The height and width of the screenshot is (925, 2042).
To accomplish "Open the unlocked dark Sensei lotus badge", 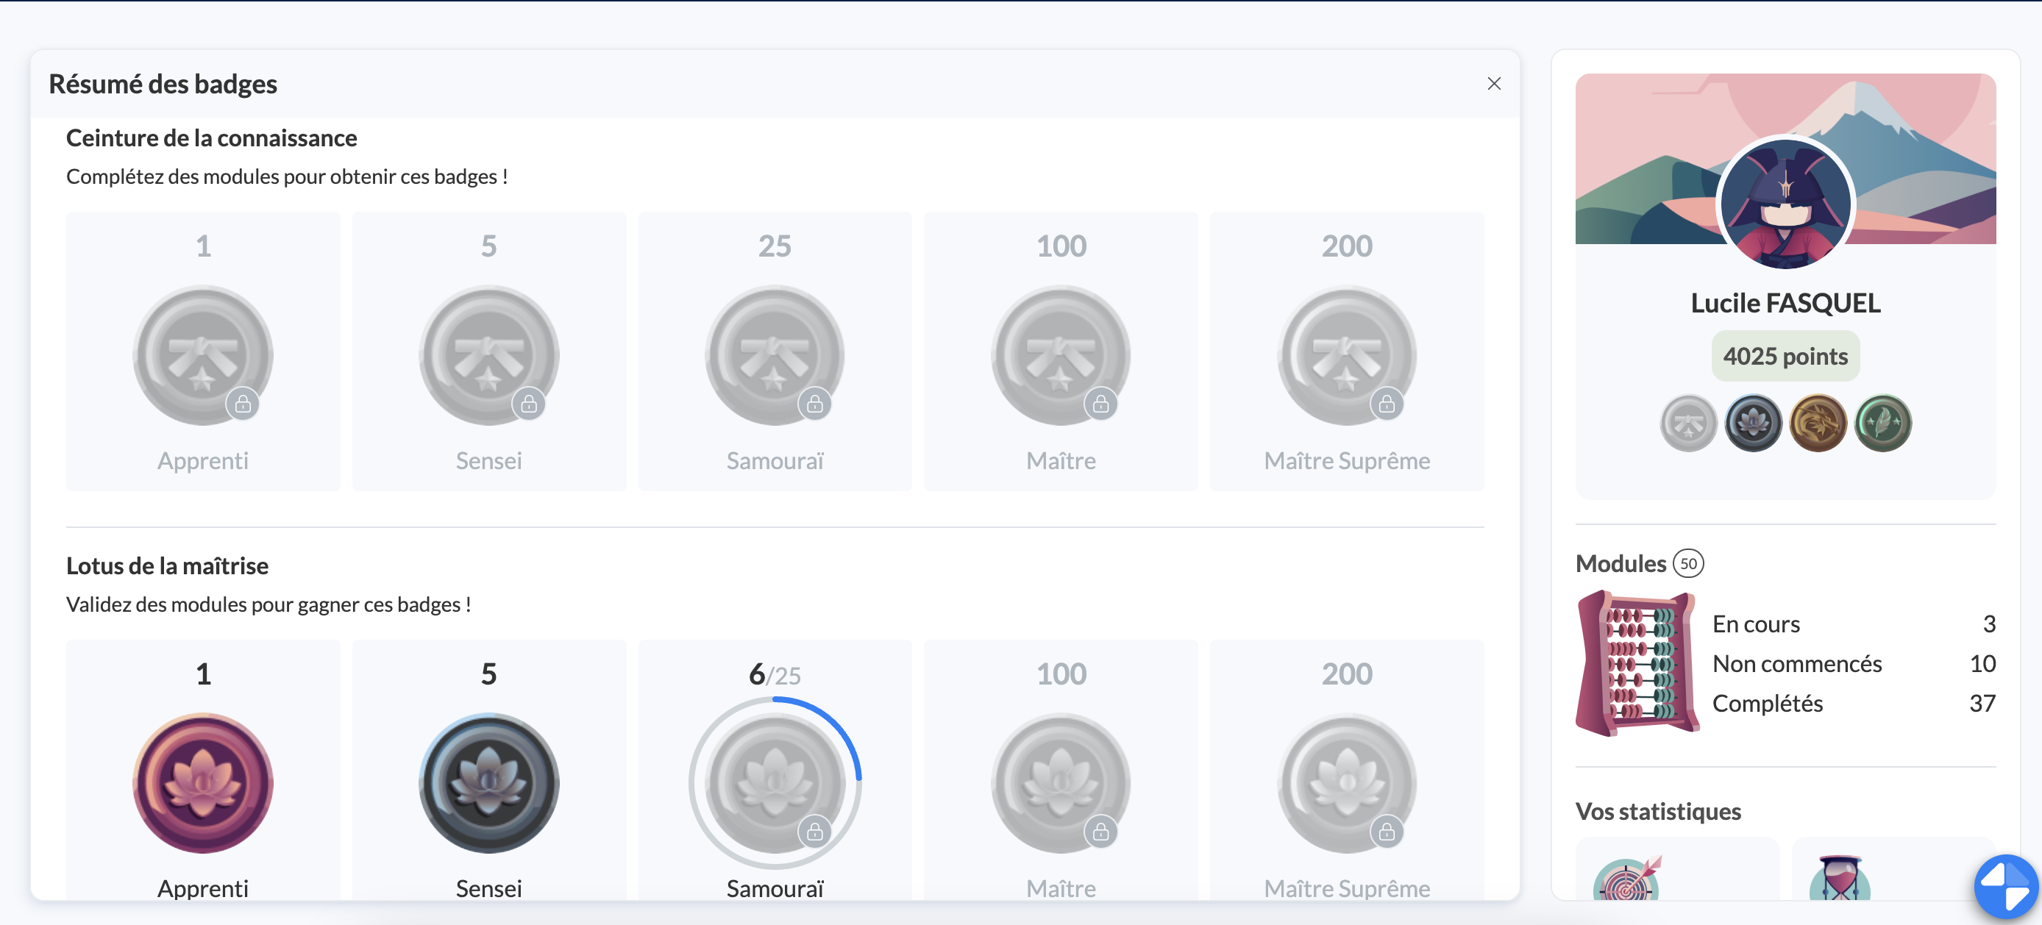I will 488,782.
